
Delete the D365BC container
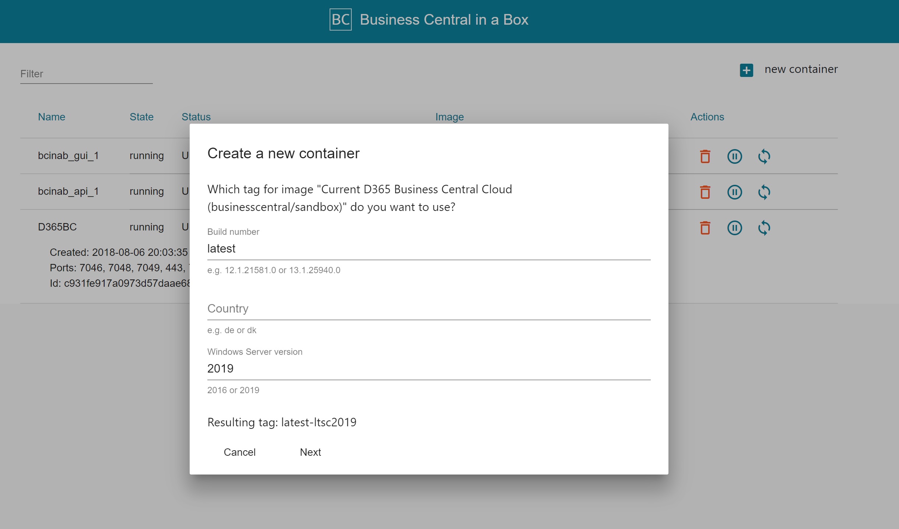[x=705, y=228]
